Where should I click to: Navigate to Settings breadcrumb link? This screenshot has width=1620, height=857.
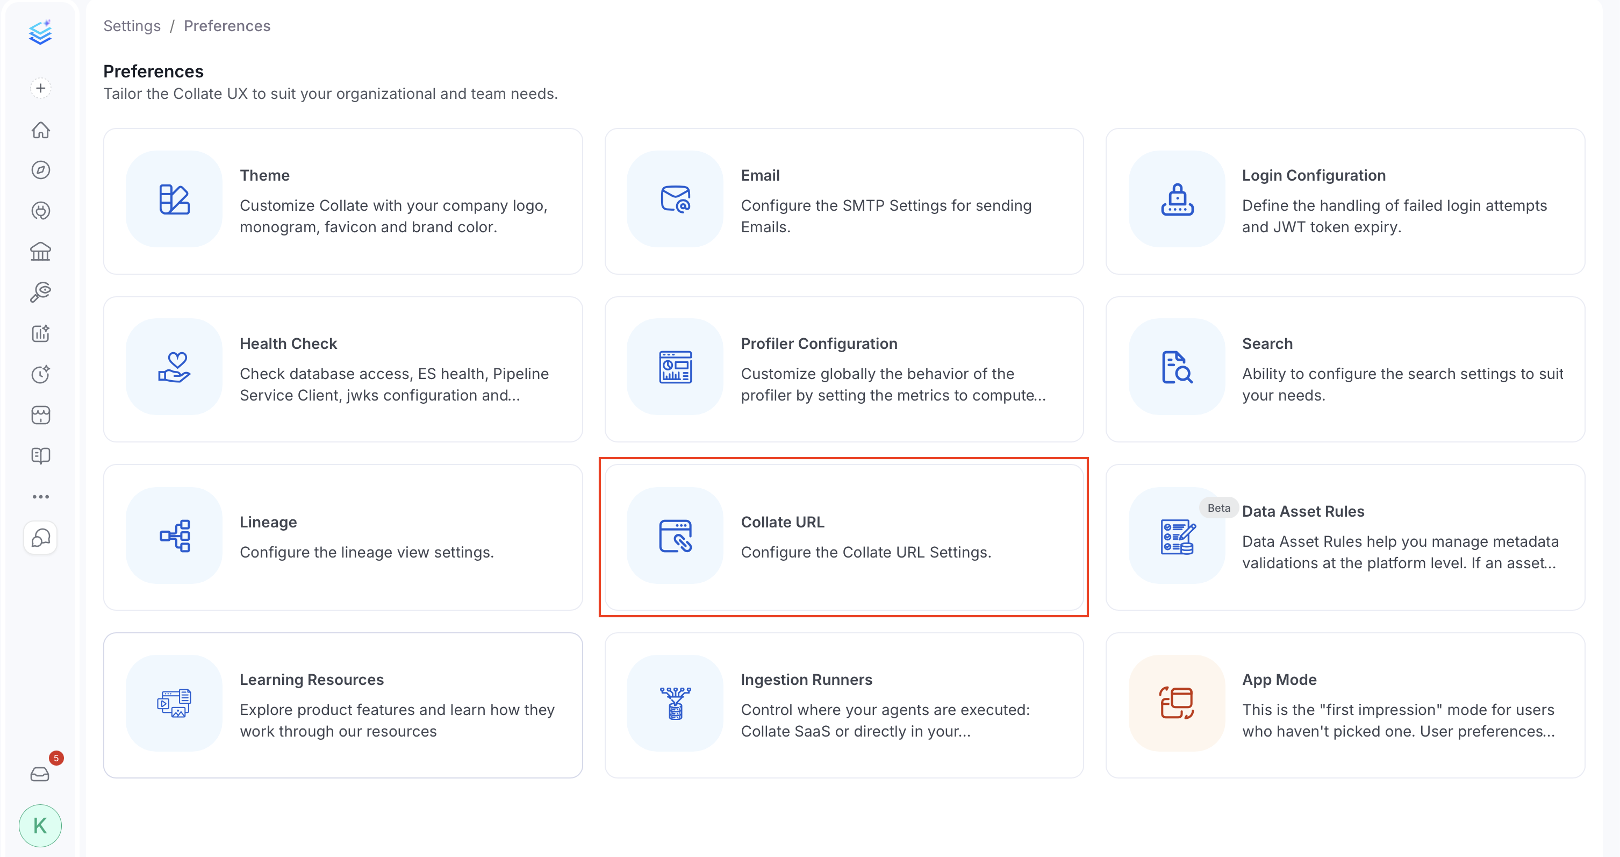click(x=132, y=26)
